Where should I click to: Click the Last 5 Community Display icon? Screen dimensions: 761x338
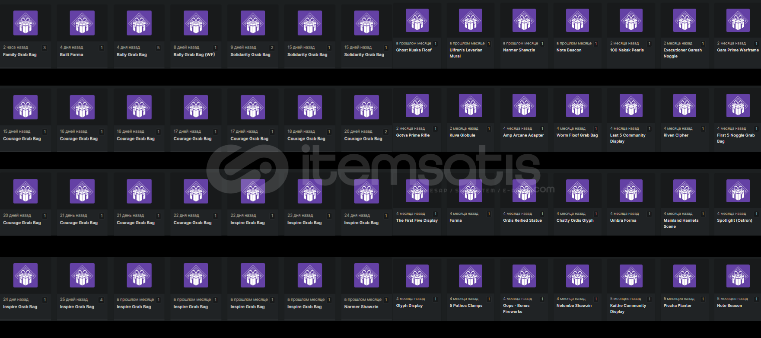(x=631, y=105)
